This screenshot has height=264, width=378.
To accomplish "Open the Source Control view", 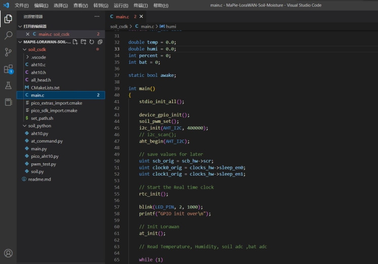I will click(x=8, y=52).
